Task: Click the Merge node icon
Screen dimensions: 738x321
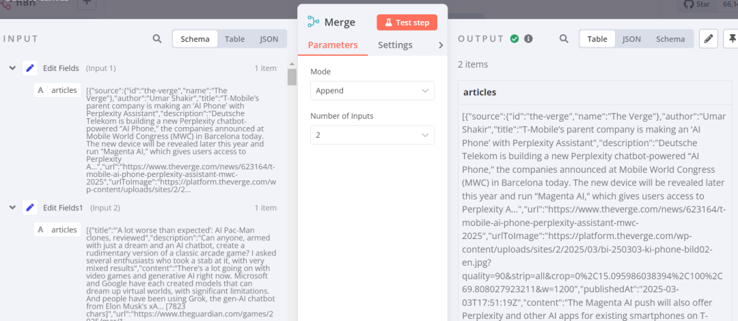Action: click(314, 22)
